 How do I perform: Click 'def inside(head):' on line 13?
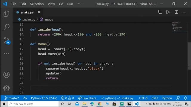[x=47, y=30]
